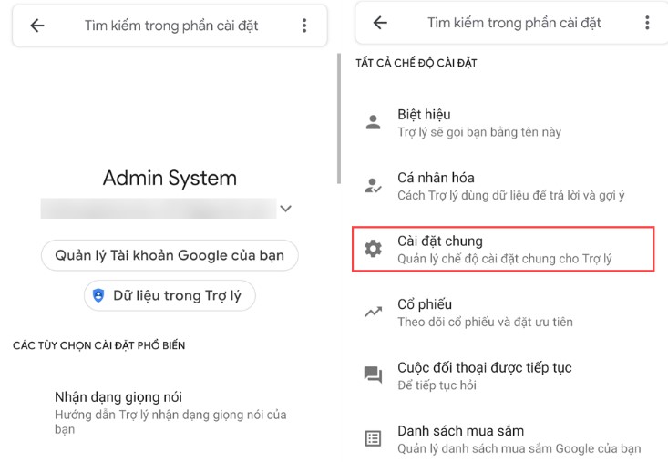The image size is (668, 462).
Task: Tap the back arrow in left panel
Action: (37, 26)
